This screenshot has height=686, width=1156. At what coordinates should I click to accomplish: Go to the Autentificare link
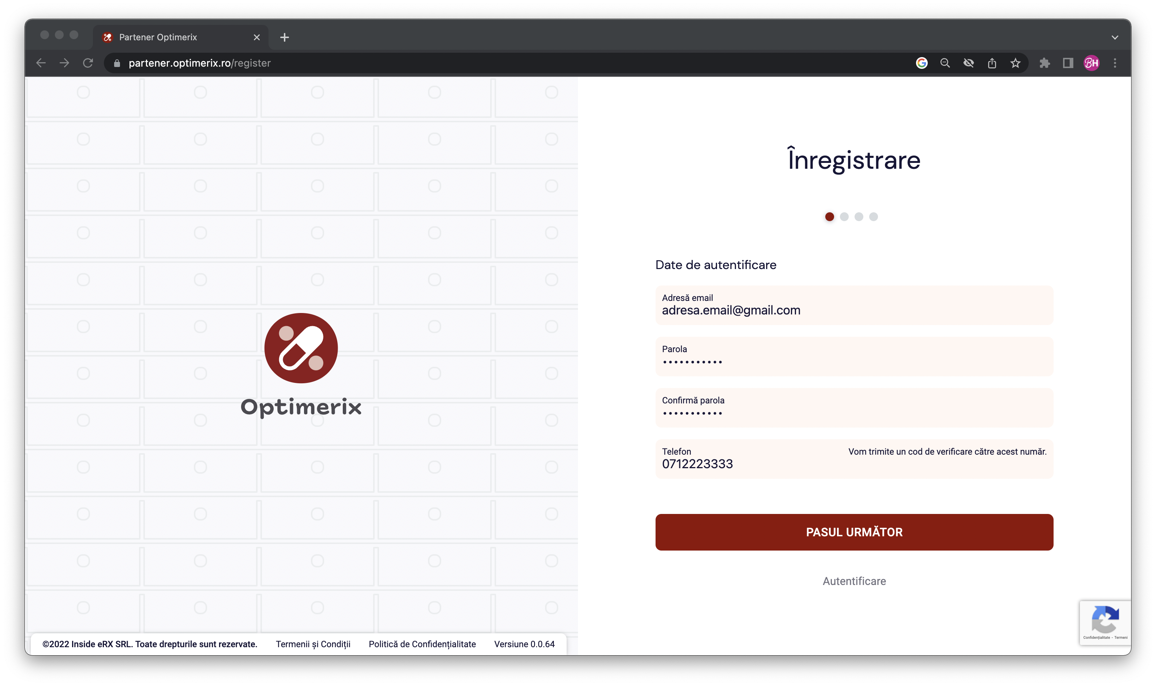854,581
